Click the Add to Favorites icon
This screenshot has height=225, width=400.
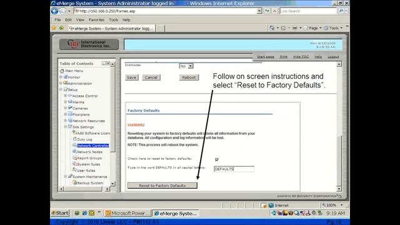61,27
